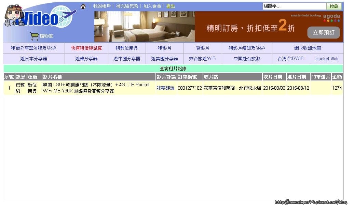Open 來台旅遊WiFi menu
Viewport: 354px width, 209px height.
tap(203, 59)
